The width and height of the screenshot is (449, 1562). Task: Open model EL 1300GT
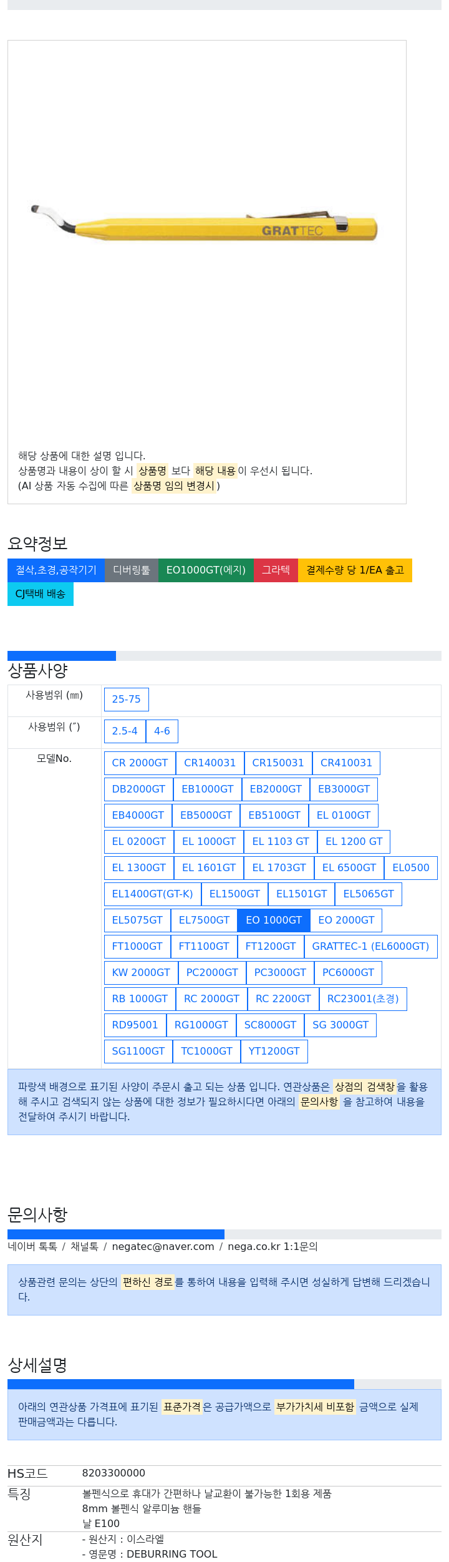point(139,868)
